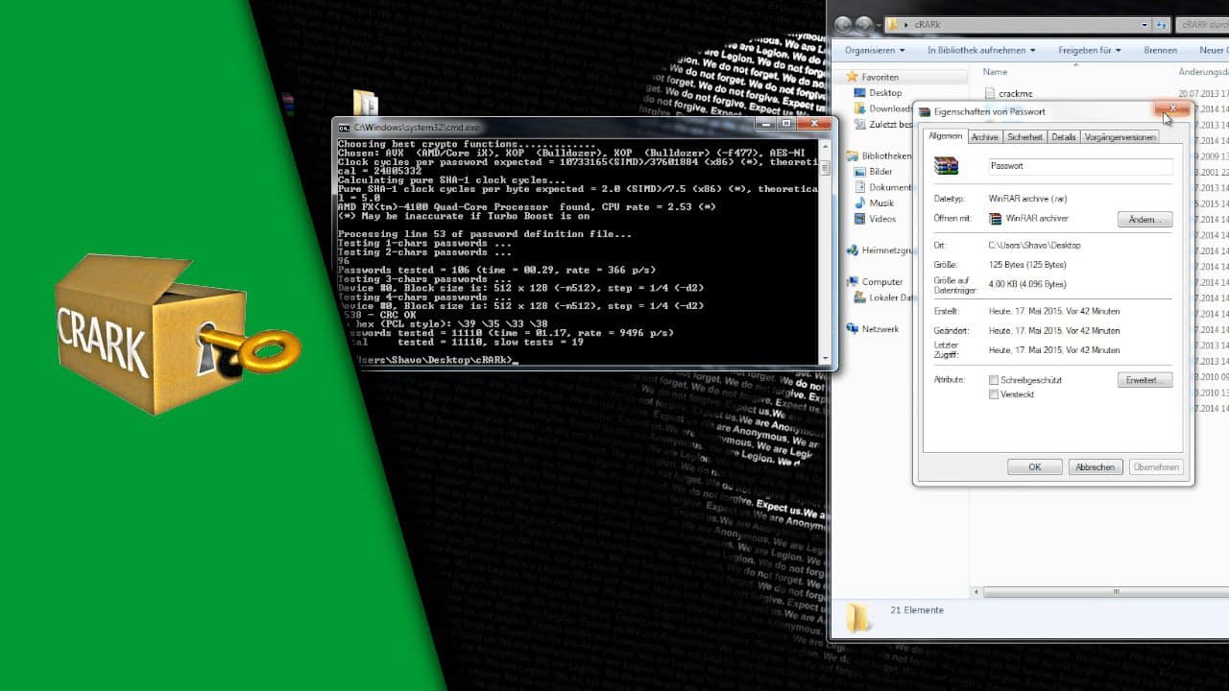Close the cmd.exe window
This screenshot has width=1229, height=691.
(815, 124)
